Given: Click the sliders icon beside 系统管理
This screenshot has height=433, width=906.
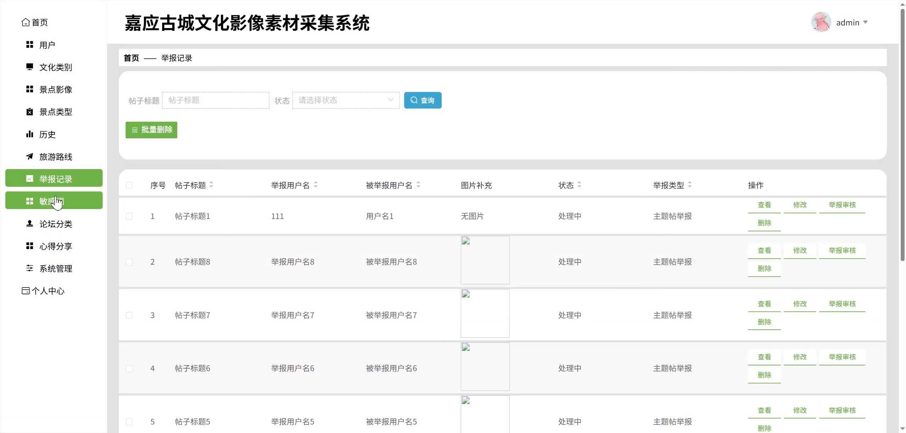Looking at the screenshot, I should (30, 268).
